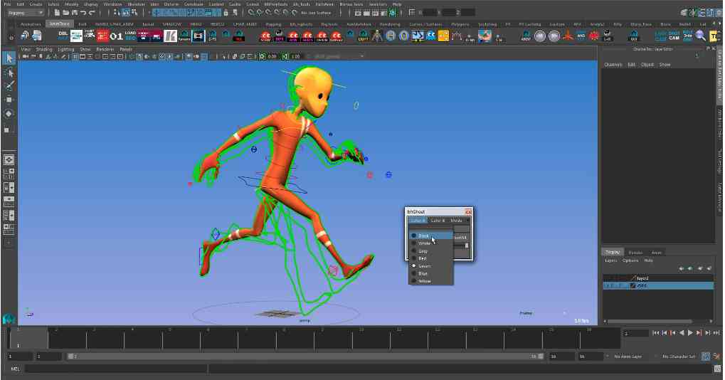Click the layer editor horizontal scrollbar
Viewport: 725px width, 380px height.
pyautogui.click(x=650, y=321)
